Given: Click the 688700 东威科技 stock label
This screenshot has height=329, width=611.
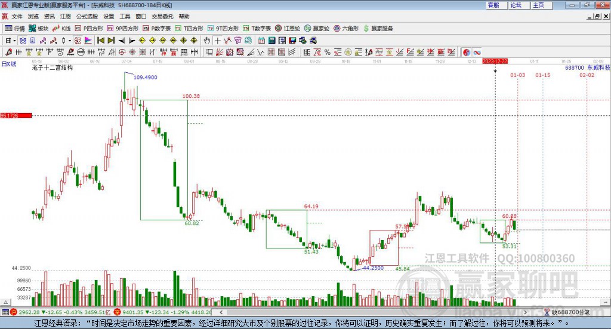Looking at the screenshot, I should coord(588,68).
